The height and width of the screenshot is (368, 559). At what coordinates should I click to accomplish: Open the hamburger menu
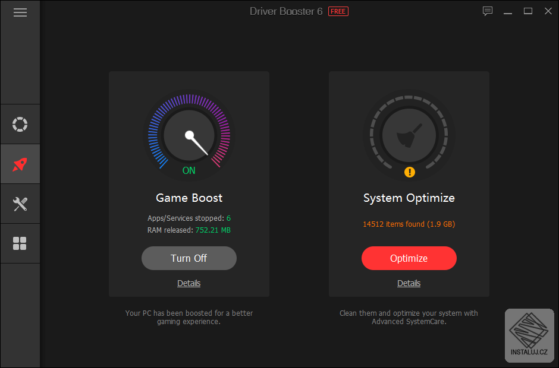[x=20, y=12]
